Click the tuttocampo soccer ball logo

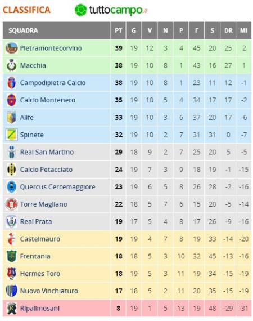tap(81, 10)
